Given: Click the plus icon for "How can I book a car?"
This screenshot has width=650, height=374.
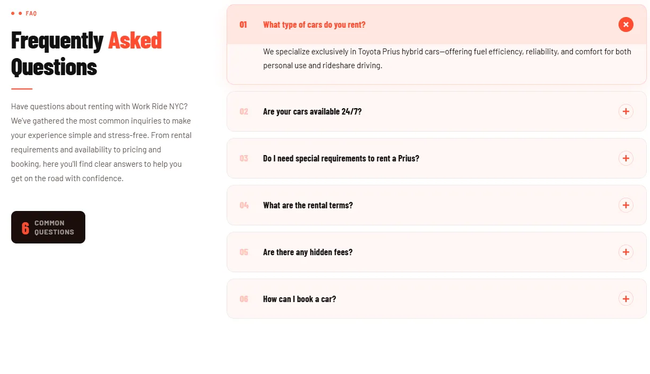Looking at the screenshot, I should pos(626,299).
